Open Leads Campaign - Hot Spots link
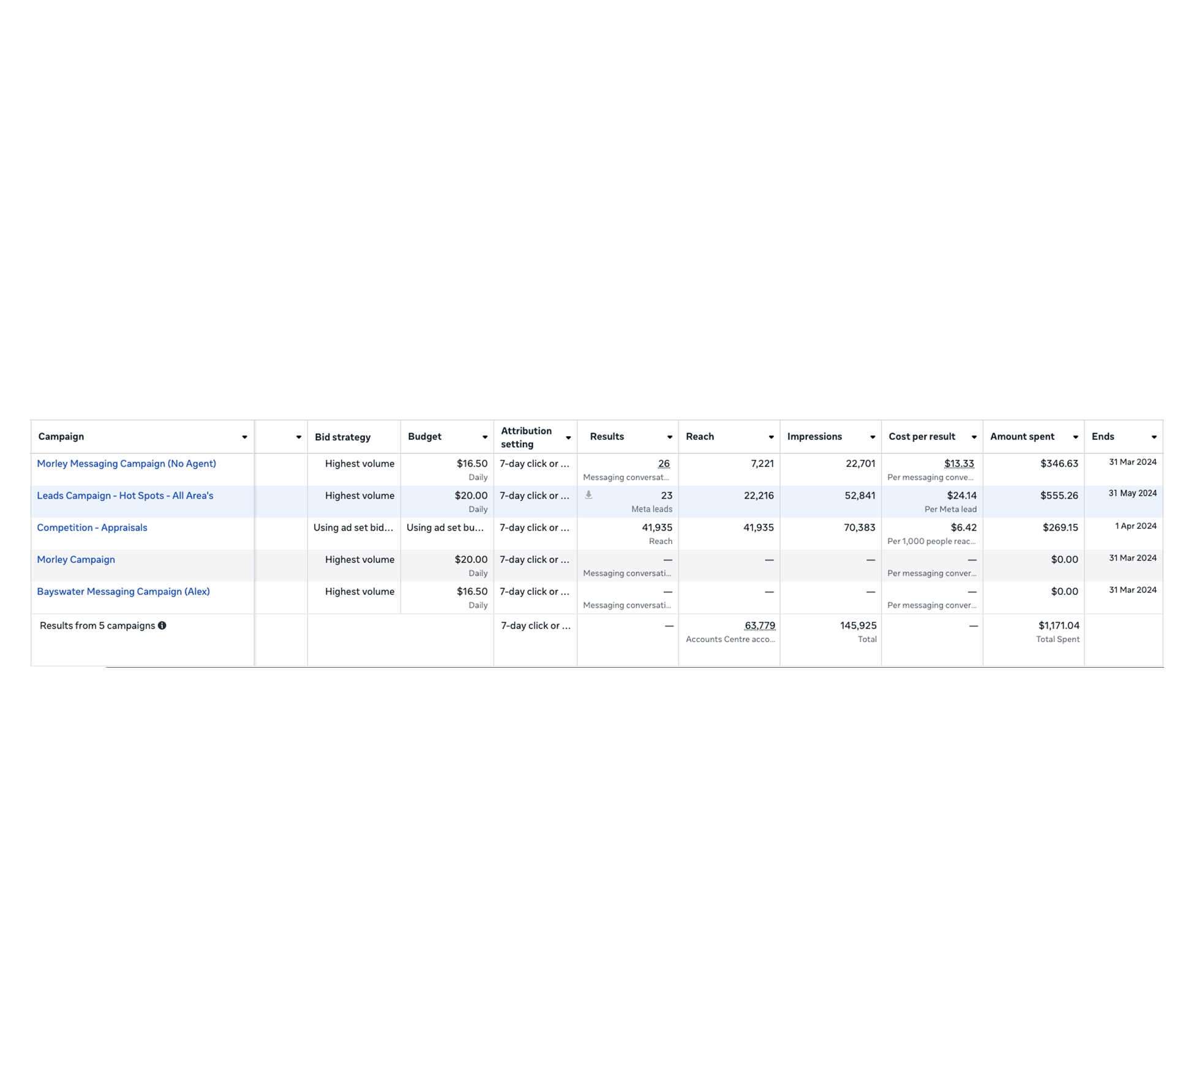 tap(125, 496)
